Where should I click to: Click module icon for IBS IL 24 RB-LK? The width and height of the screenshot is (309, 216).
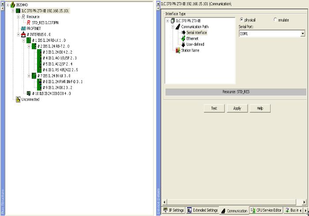tap(29, 40)
